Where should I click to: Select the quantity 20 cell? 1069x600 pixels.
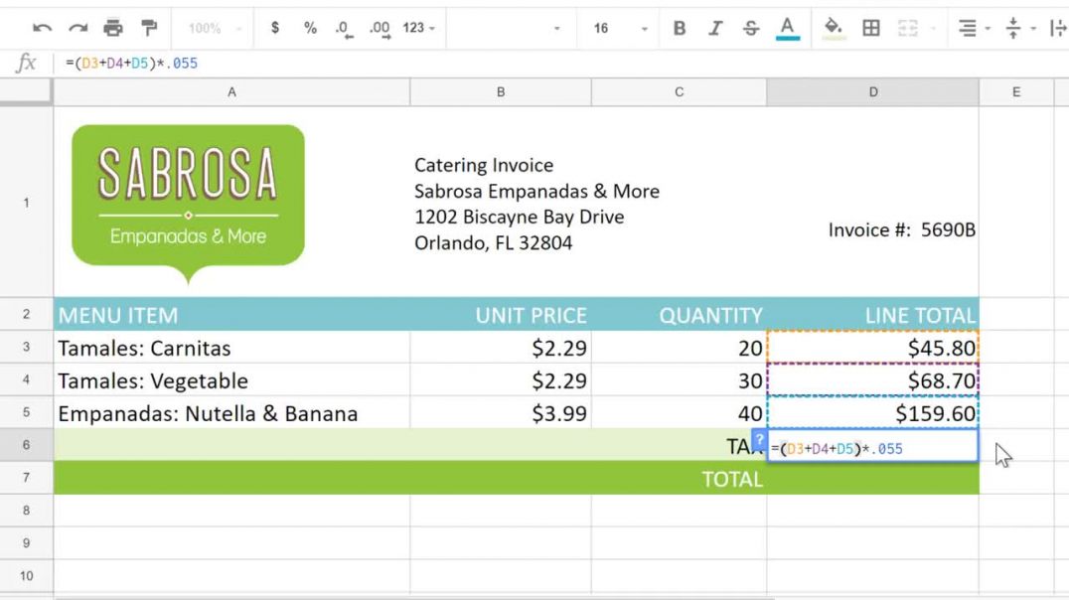pos(679,348)
